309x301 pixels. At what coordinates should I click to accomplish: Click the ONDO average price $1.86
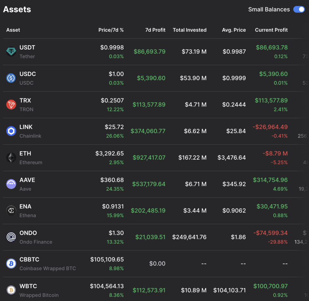click(x=238, y=237)
